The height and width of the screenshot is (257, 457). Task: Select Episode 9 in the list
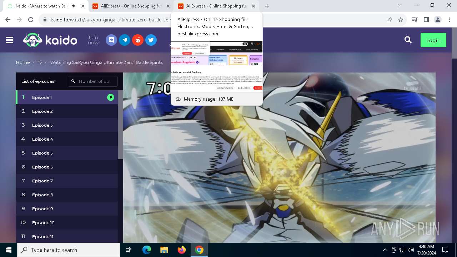[67, 208]
